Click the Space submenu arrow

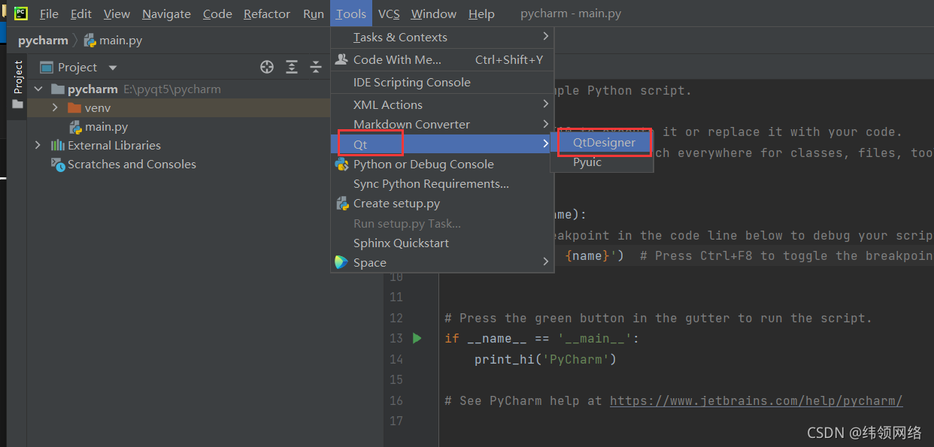[546, 261]
